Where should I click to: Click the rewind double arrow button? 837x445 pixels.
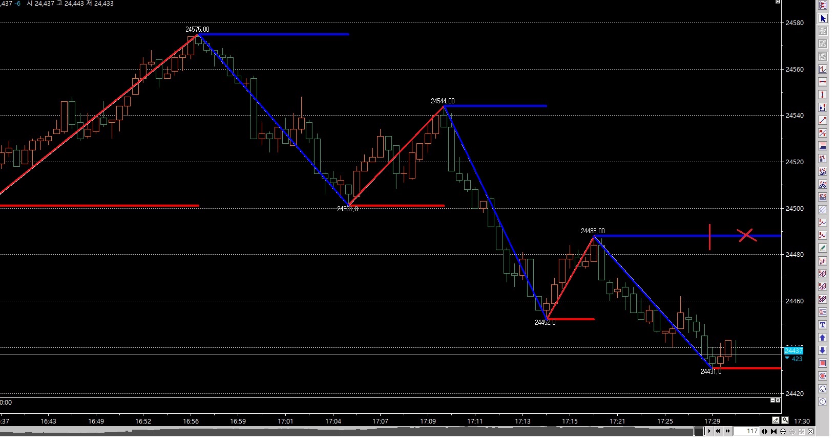[x=718, y=432]
